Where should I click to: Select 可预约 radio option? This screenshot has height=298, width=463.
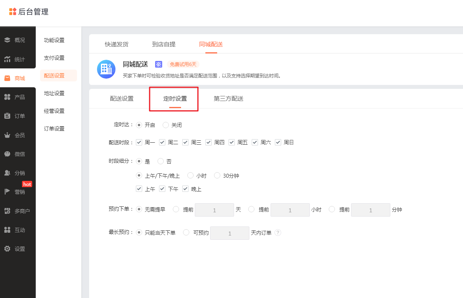click(x=186, y=232)
